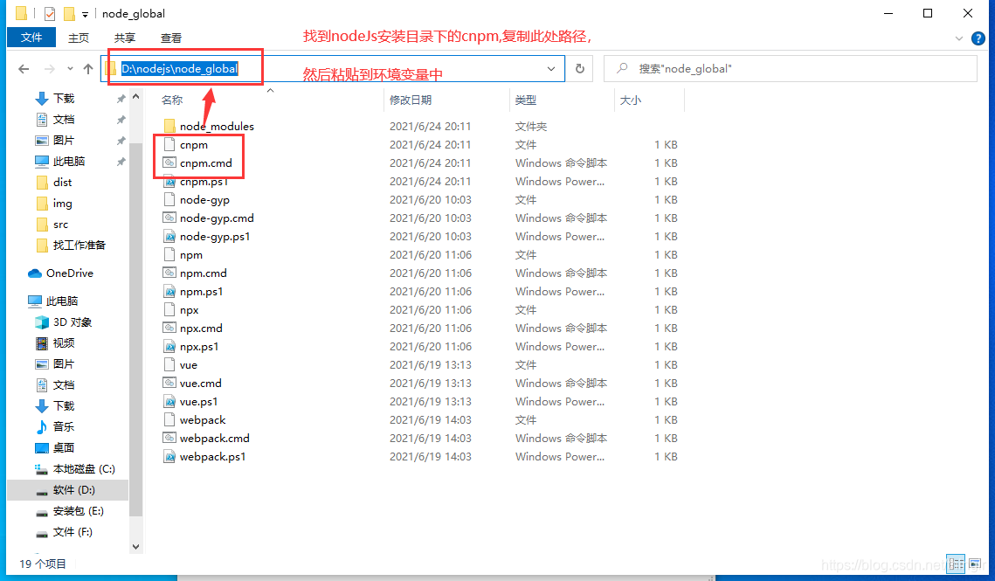Switch to the 主页 ribbon tab
Image resolution: width=995 pixels, height=581 pixels.
tap(79, 38)
